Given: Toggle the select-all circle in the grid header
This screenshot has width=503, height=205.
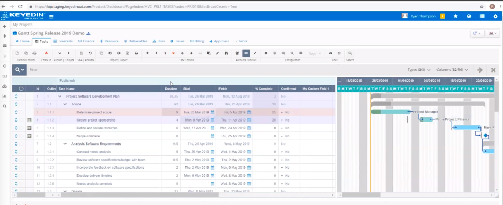Looking at the screenshot, I should tap(21, 89).
